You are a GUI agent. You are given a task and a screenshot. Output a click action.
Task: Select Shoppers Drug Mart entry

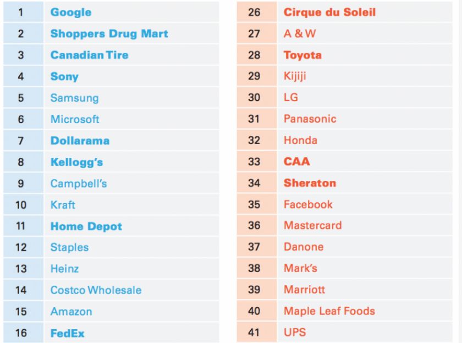point(109,34)
